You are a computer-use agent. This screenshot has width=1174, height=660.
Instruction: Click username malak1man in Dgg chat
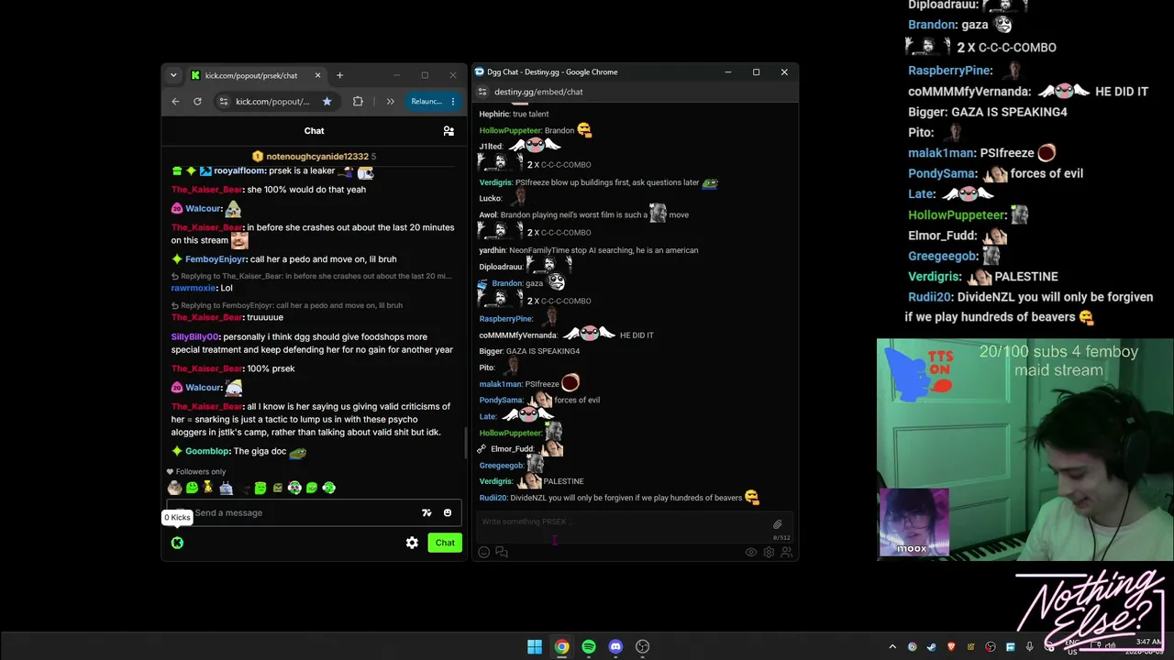tap(500, 384)
